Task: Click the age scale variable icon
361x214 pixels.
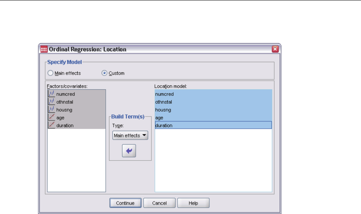Action: tap(52, 117)
